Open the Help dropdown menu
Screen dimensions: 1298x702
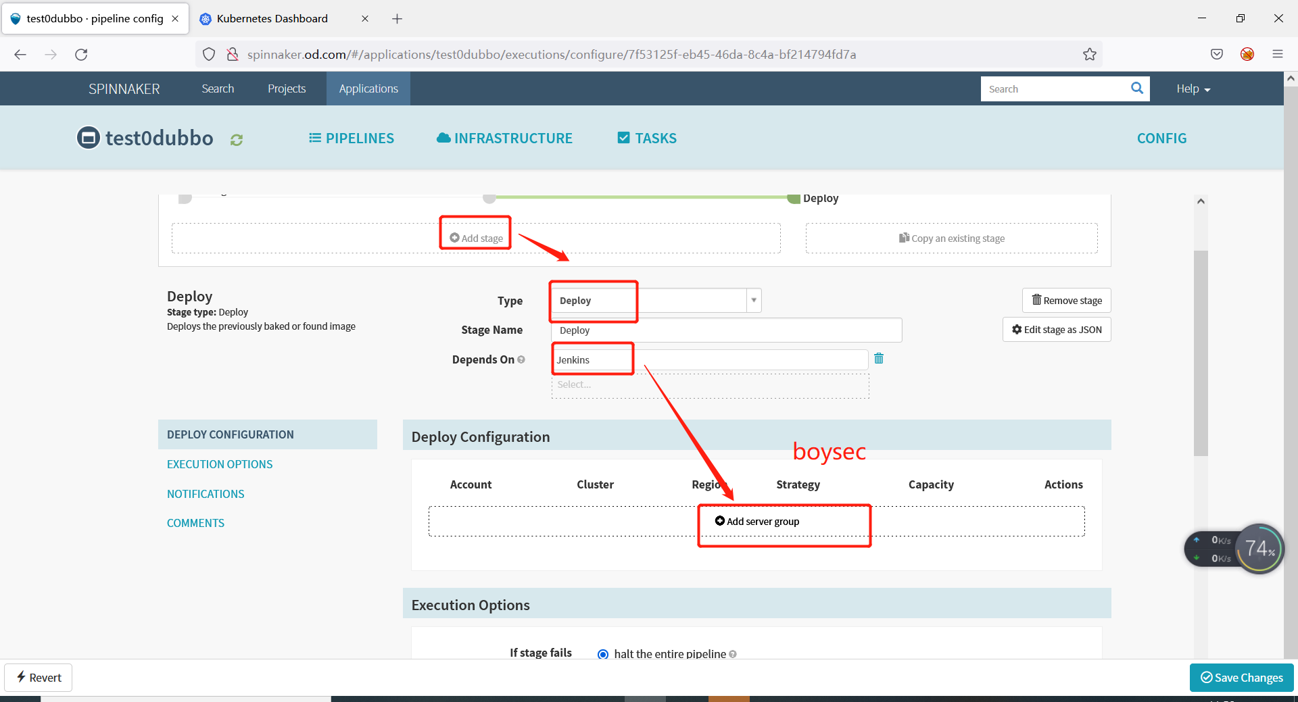point(1193,89)
